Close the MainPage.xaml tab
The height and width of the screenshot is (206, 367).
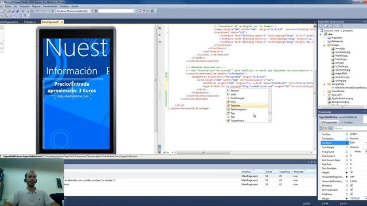tap(62, 22)
